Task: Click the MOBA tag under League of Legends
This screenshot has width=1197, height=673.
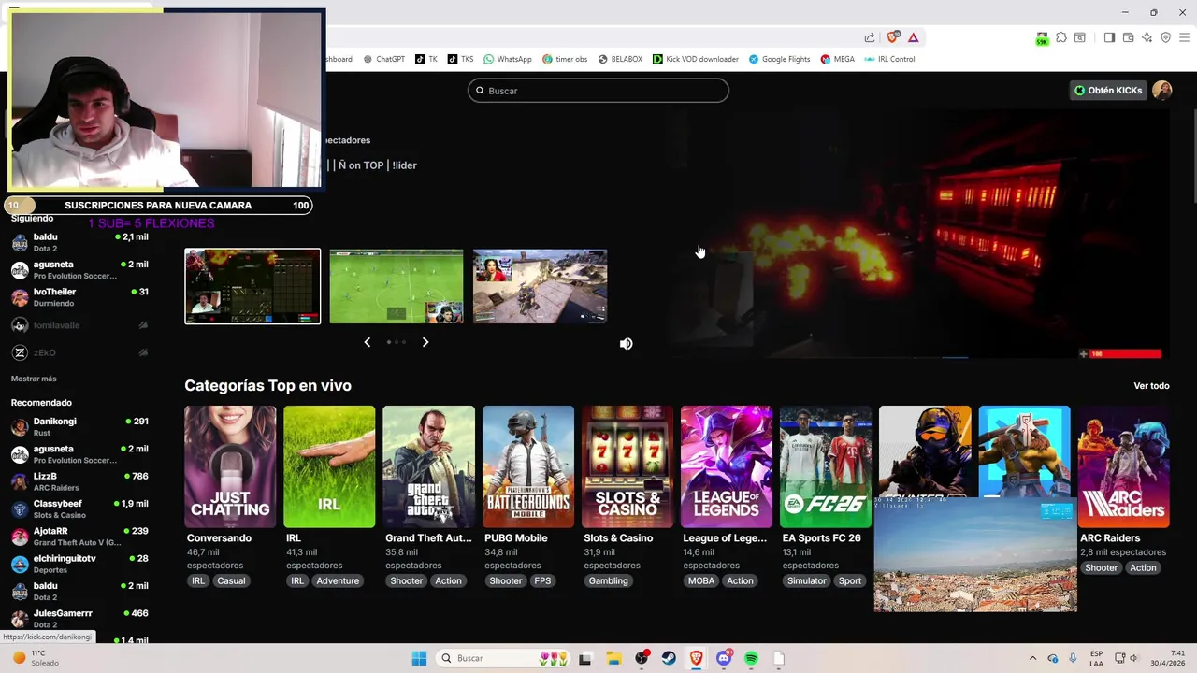Action: click(x=701, y=580)
